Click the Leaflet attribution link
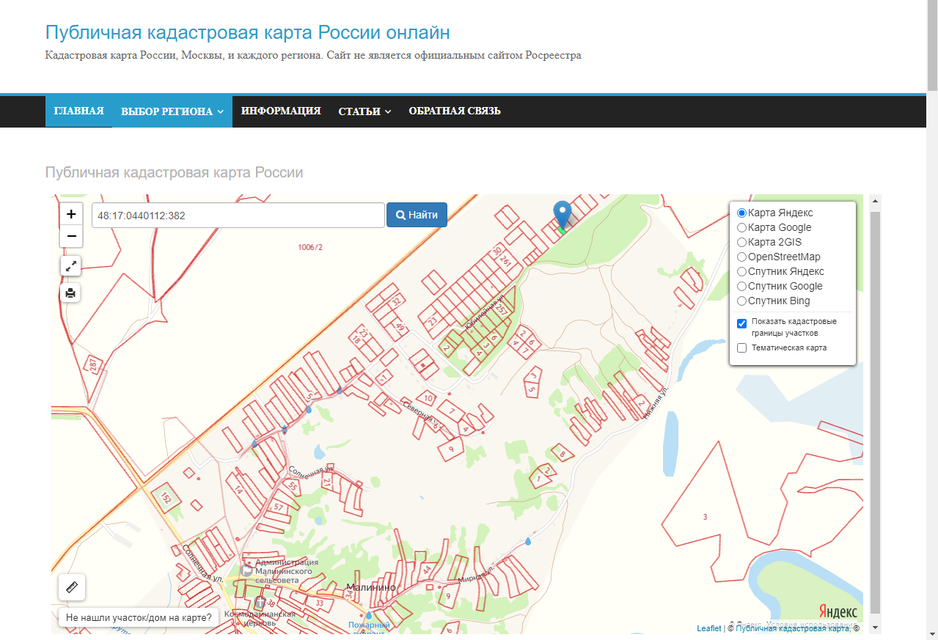938x640 pixels. [x=708, y=628]
